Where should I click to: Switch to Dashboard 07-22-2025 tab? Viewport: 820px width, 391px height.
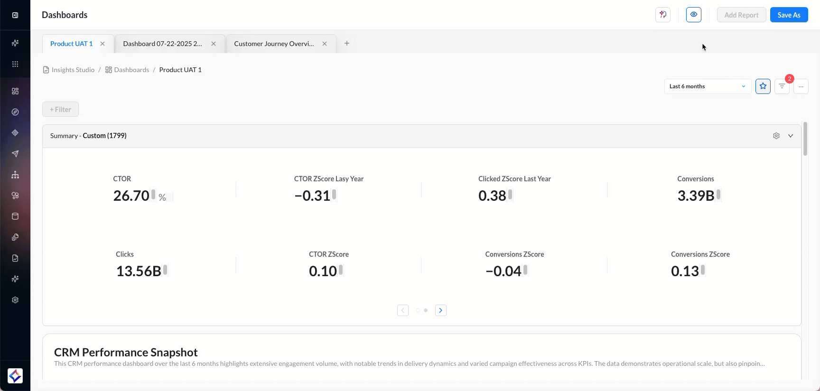pos(162,44)
